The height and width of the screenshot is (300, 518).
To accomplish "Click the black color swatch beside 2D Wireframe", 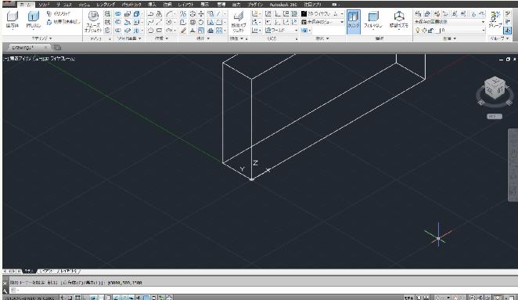I will [304, 14].
